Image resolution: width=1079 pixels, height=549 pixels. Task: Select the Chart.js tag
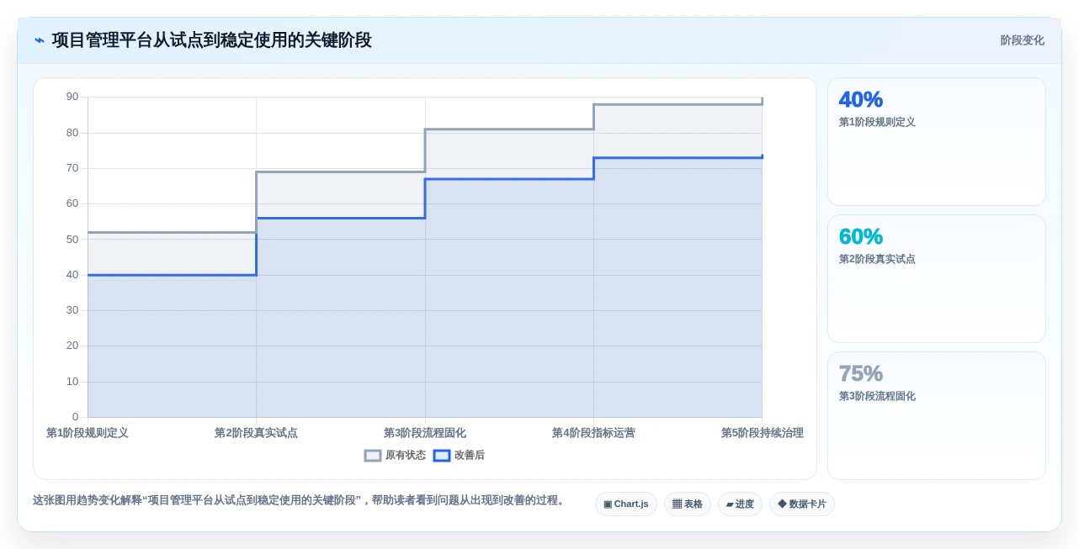[x=625, y=504]
